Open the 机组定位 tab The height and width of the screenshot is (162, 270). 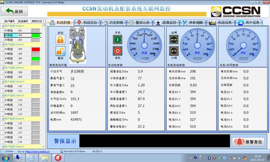click(x=87, y=23)
